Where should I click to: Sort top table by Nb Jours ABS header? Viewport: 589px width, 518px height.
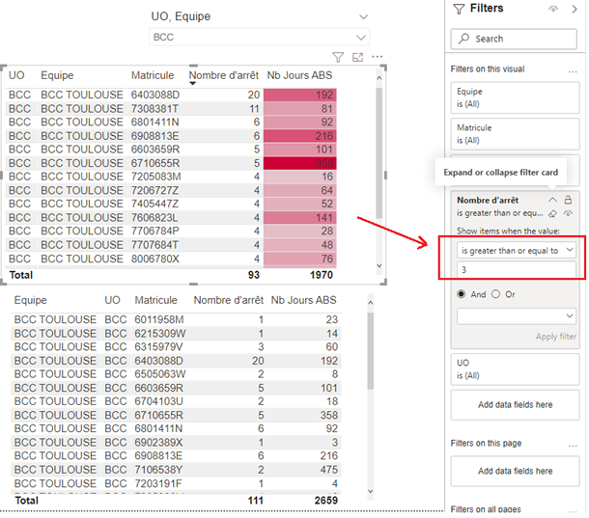click(299, 75)
